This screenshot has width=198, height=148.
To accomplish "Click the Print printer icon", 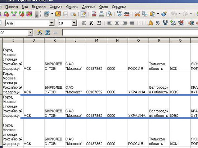I will point(101,14).
